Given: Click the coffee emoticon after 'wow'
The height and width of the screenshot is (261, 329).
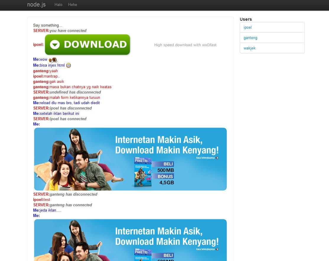Looking at the screenshot, I should [53, 60].
